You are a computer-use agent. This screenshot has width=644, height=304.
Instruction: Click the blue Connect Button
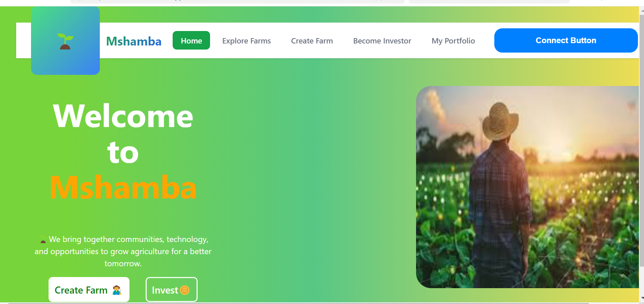(x=566, y=40)
